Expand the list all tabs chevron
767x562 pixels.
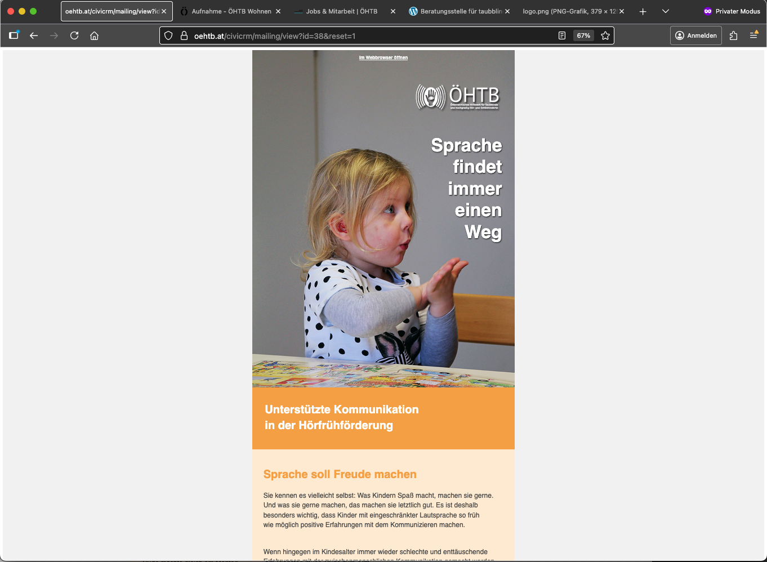pos(666,11)
